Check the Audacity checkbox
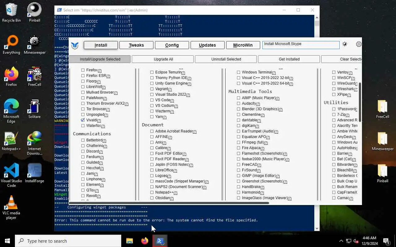The width and height of the screenshot is (396, 247). click(239, 103)
